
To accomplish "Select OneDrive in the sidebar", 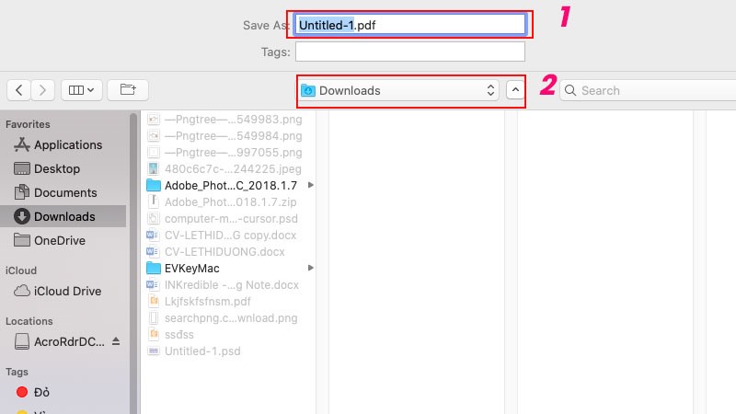I will (59, 240).
